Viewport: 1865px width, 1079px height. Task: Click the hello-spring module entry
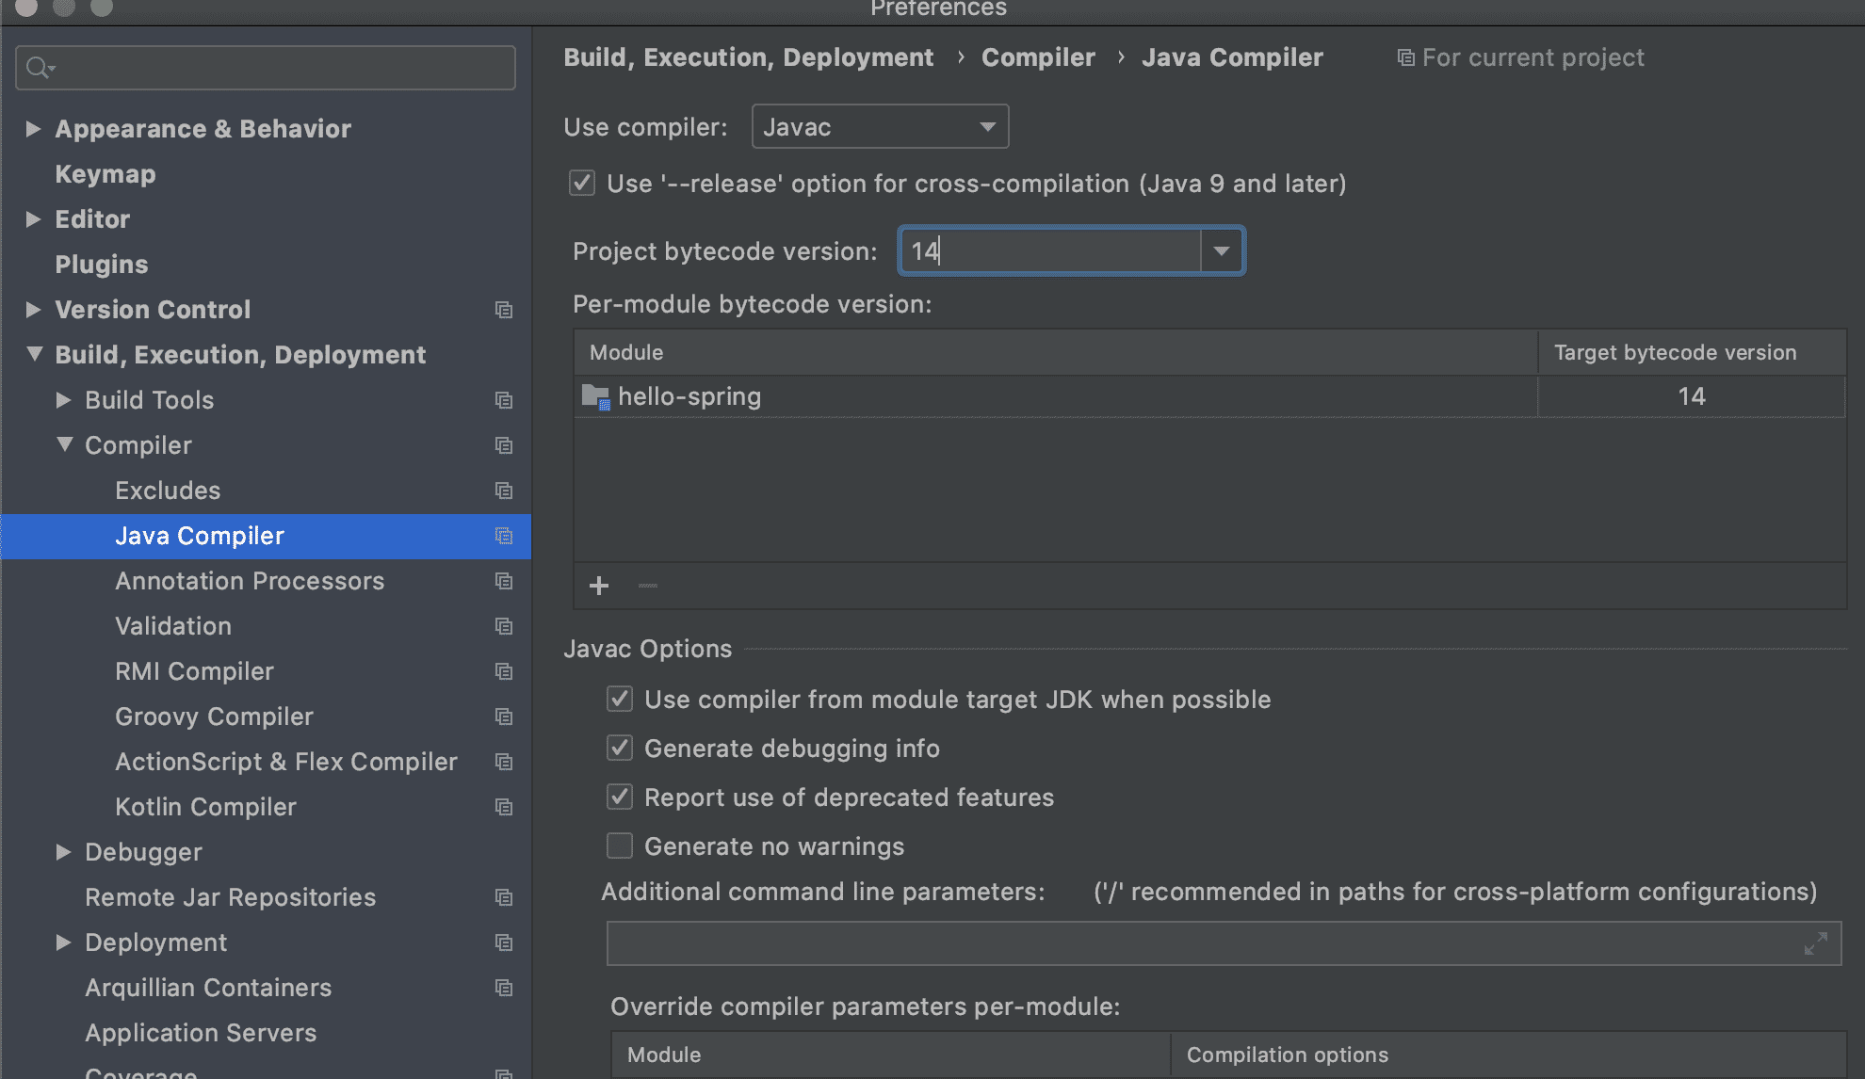[x=689, y=395]
